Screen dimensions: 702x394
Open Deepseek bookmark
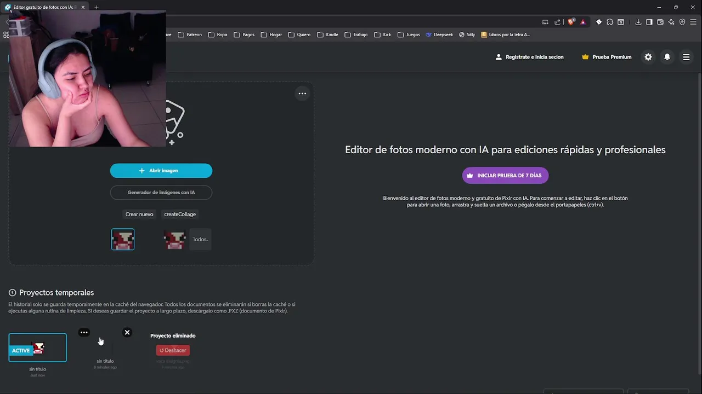(x=439, y=34)
